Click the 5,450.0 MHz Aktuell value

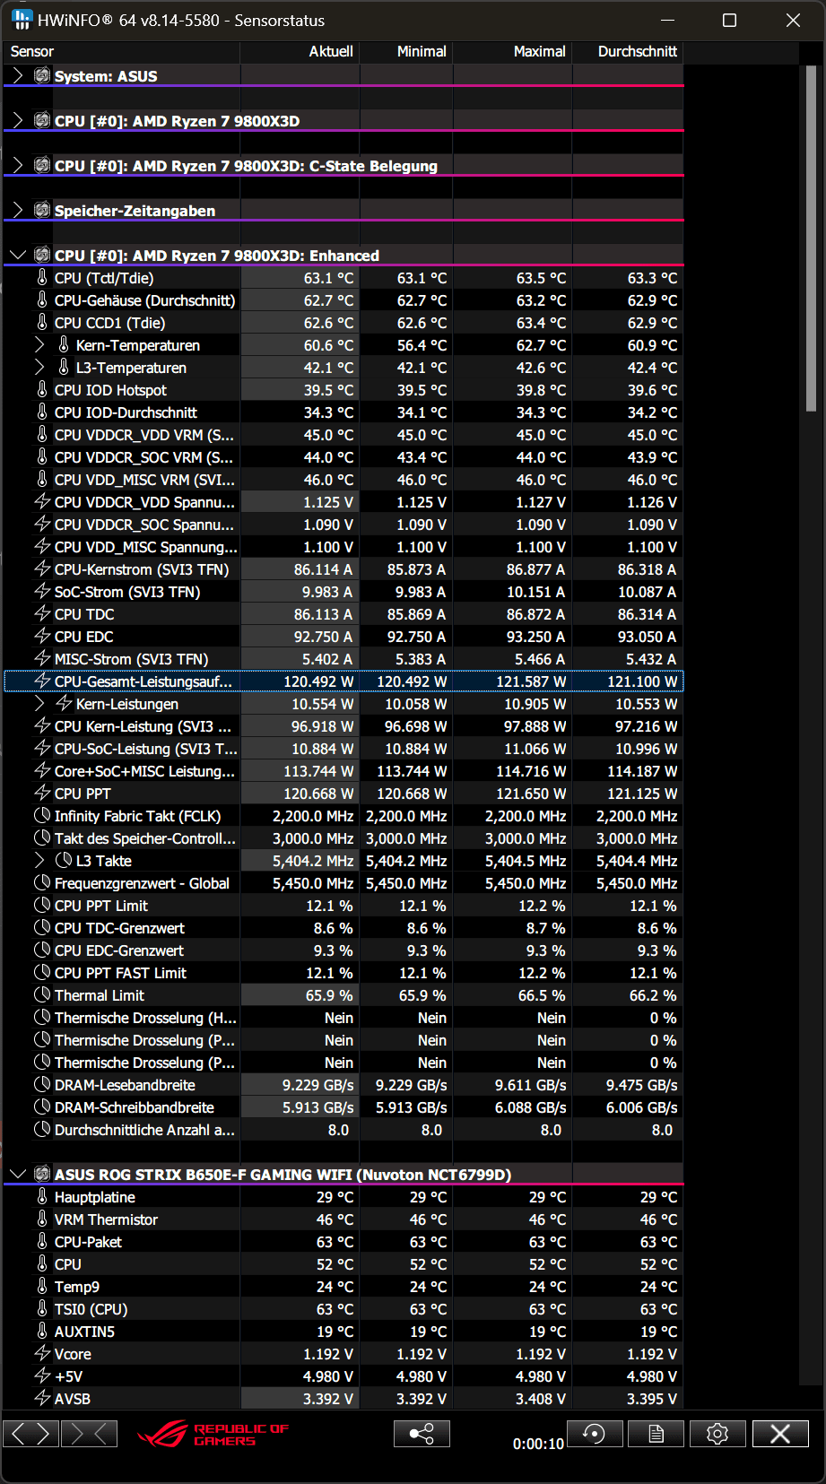tap(313, 883)
